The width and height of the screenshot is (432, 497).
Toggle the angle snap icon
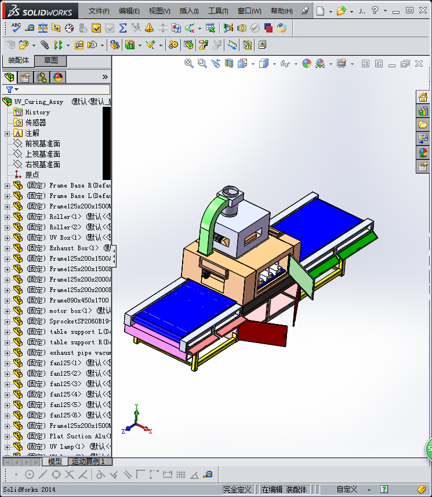[194, 474]
